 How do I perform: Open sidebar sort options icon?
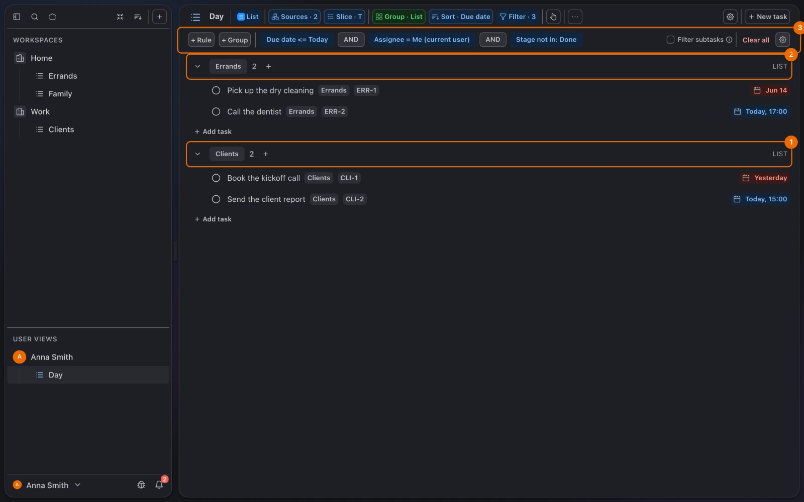(138, 17)
